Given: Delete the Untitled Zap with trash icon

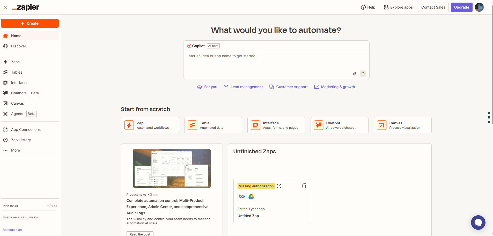Looking at the screenshot, I should (x=304, y=186).
